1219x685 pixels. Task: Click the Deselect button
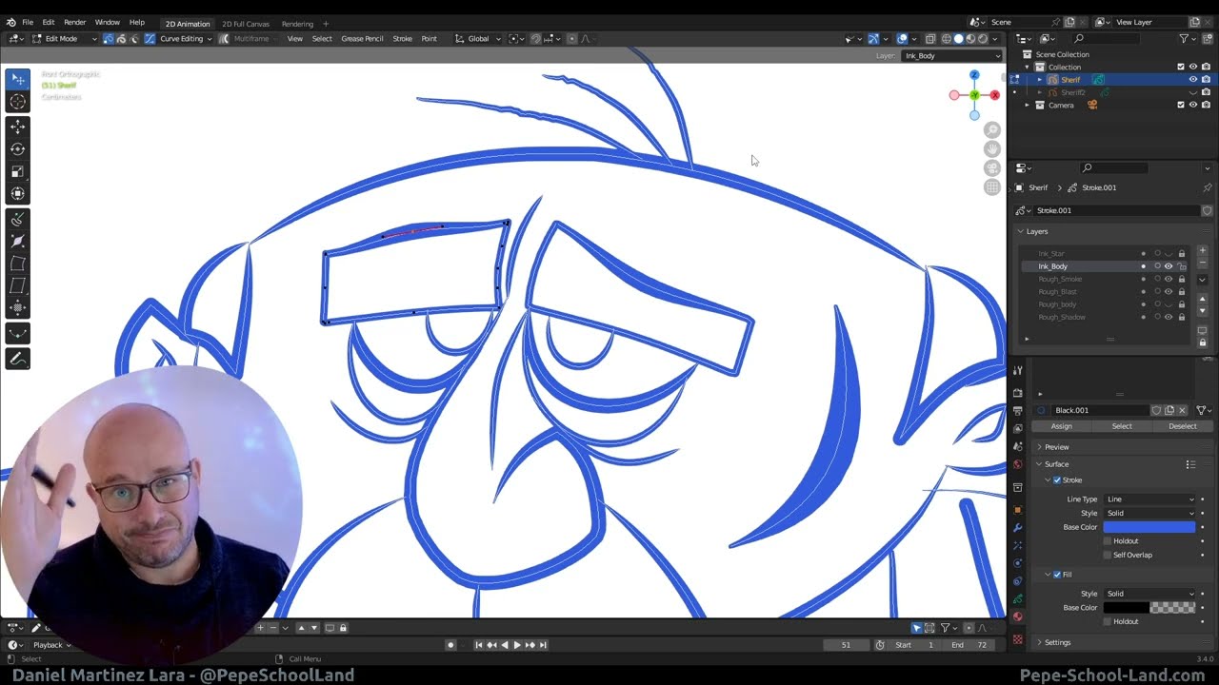pos(1182,426)
